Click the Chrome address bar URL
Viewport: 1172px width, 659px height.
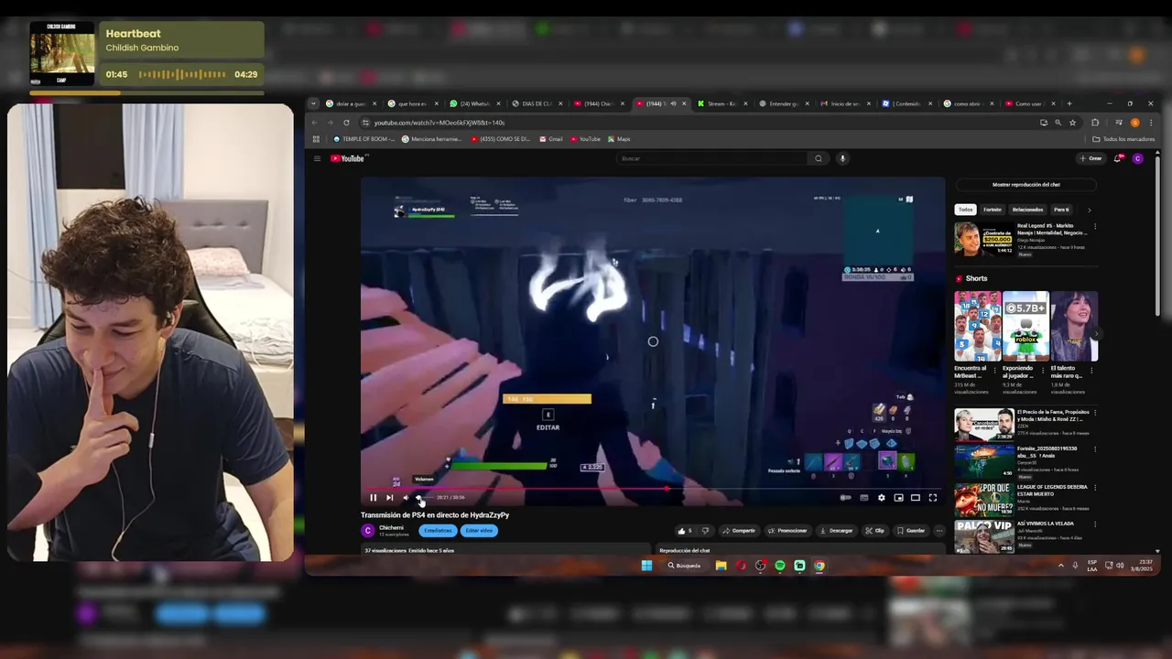pyautogui.click(x=439, y=123)
